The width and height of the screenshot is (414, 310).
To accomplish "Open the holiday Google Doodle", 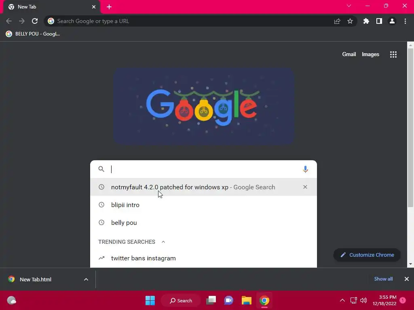I will pyautogui.click(x=204, y=106).
